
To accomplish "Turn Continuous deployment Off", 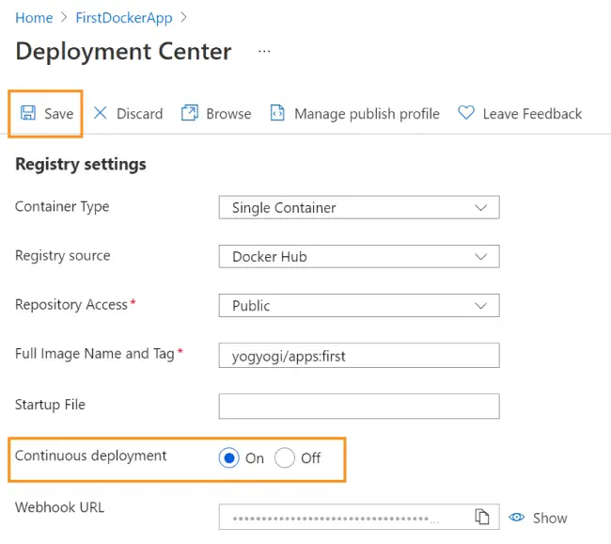I will pyautogui.click(x=285, y=457).
